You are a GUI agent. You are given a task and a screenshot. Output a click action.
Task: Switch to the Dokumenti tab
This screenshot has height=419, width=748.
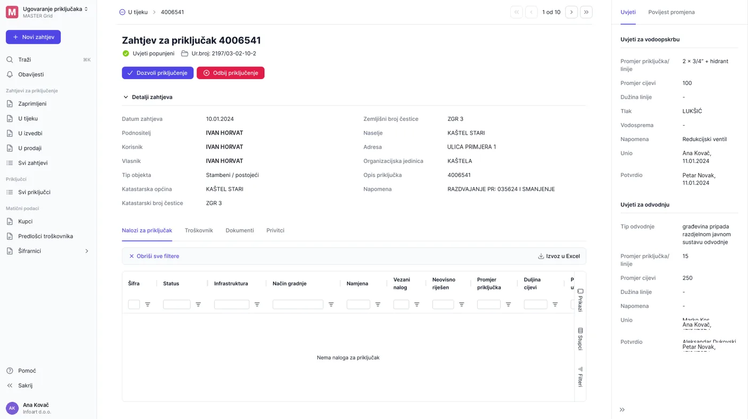coord(239,230)
